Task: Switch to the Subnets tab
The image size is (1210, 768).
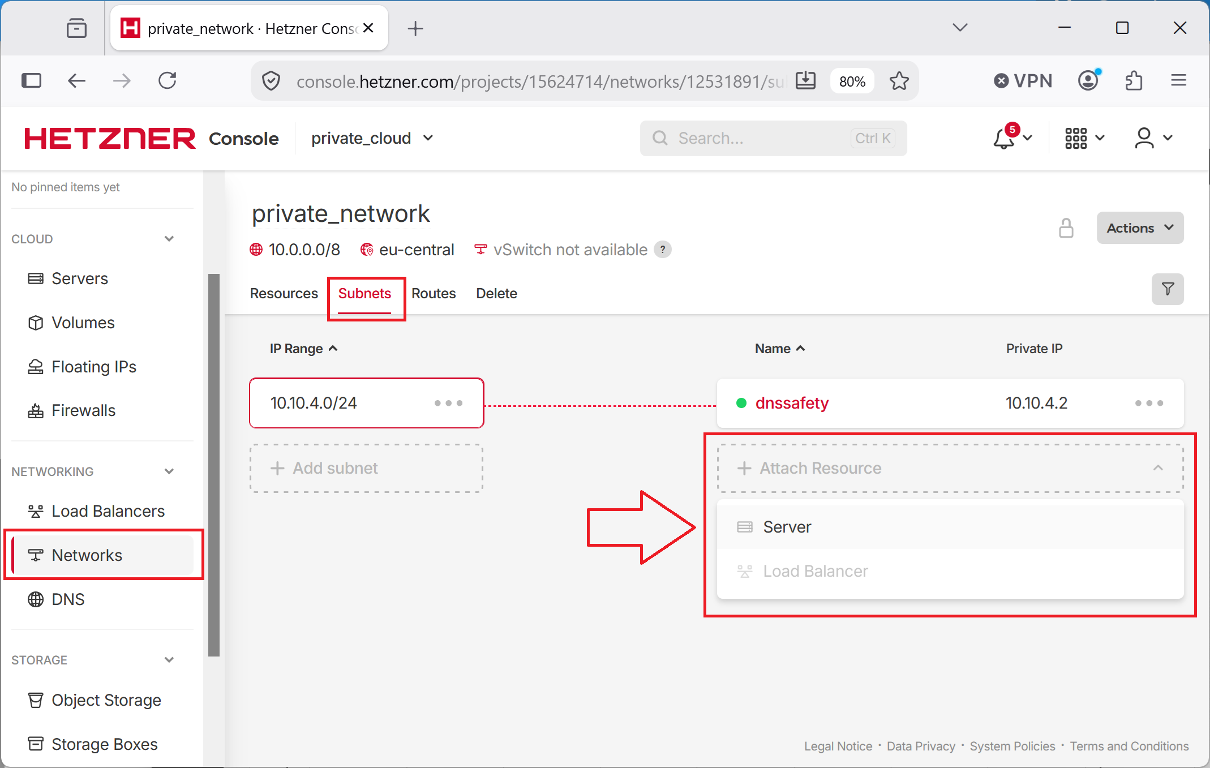Action: (364, 294)
